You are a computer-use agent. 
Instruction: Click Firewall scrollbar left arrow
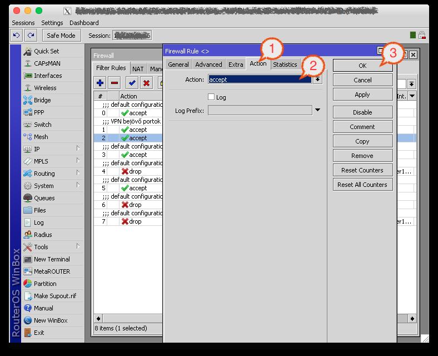tap(98, 319)
